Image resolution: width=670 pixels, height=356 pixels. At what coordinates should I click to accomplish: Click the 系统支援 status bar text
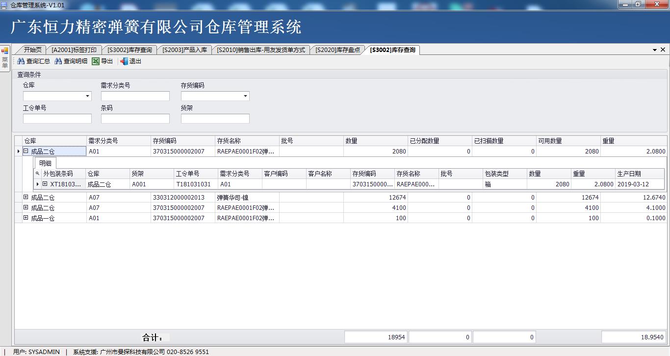[x=141, y=352]
